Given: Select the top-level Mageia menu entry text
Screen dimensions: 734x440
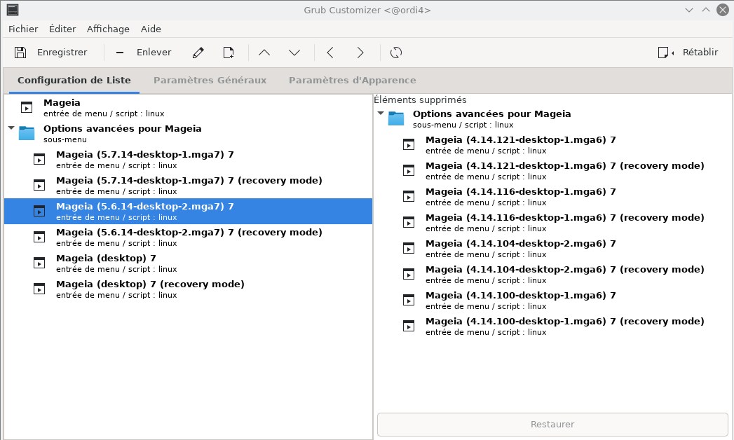Looking at the screenshot, I should pos(62,102).
